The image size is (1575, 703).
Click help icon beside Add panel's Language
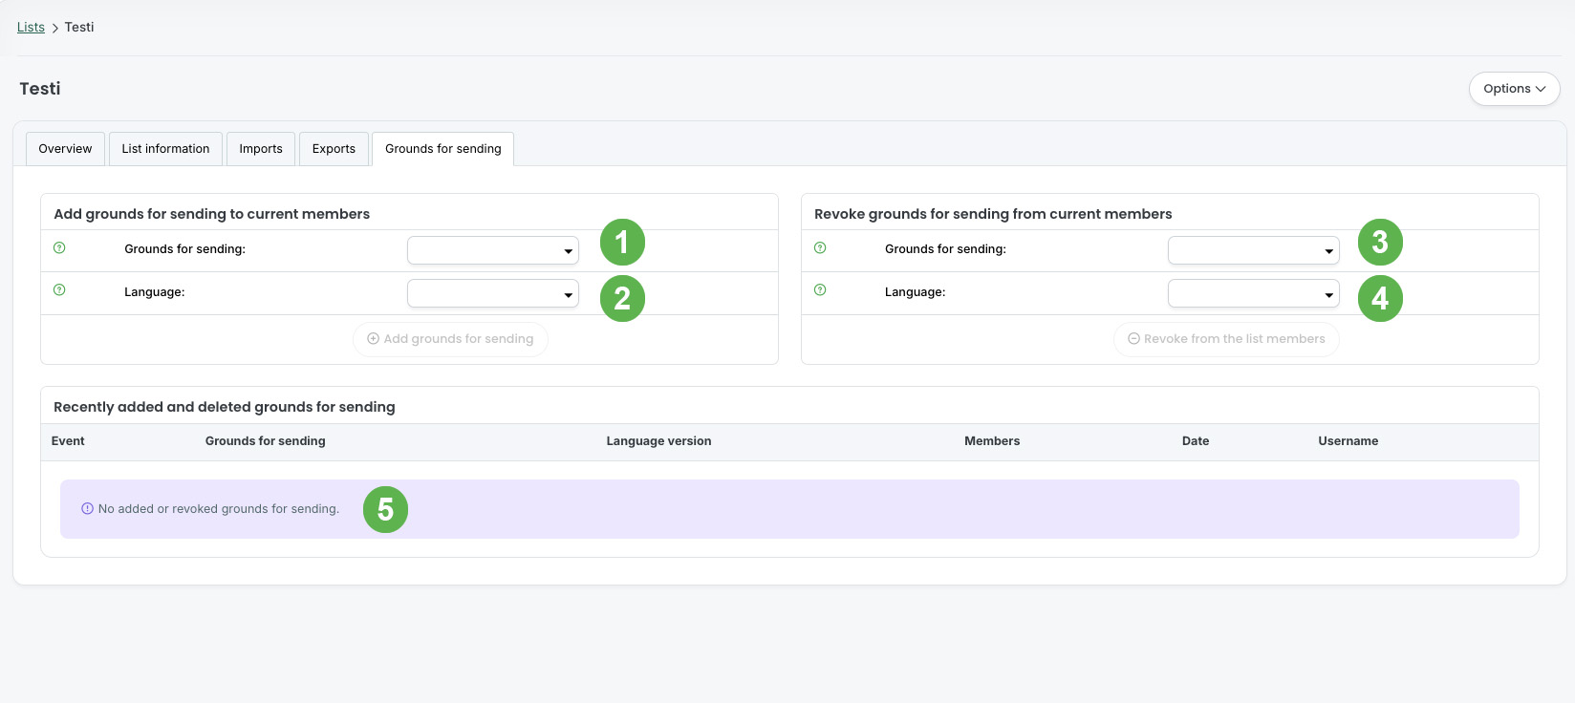[x=59, y=290]
